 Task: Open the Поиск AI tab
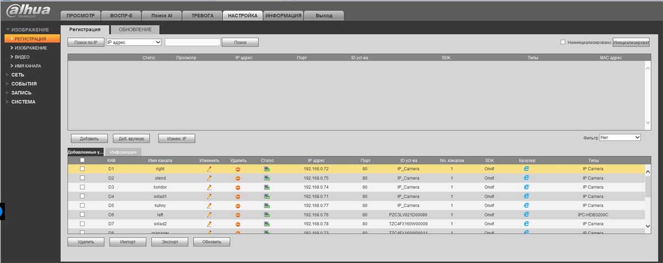point(162,16)
